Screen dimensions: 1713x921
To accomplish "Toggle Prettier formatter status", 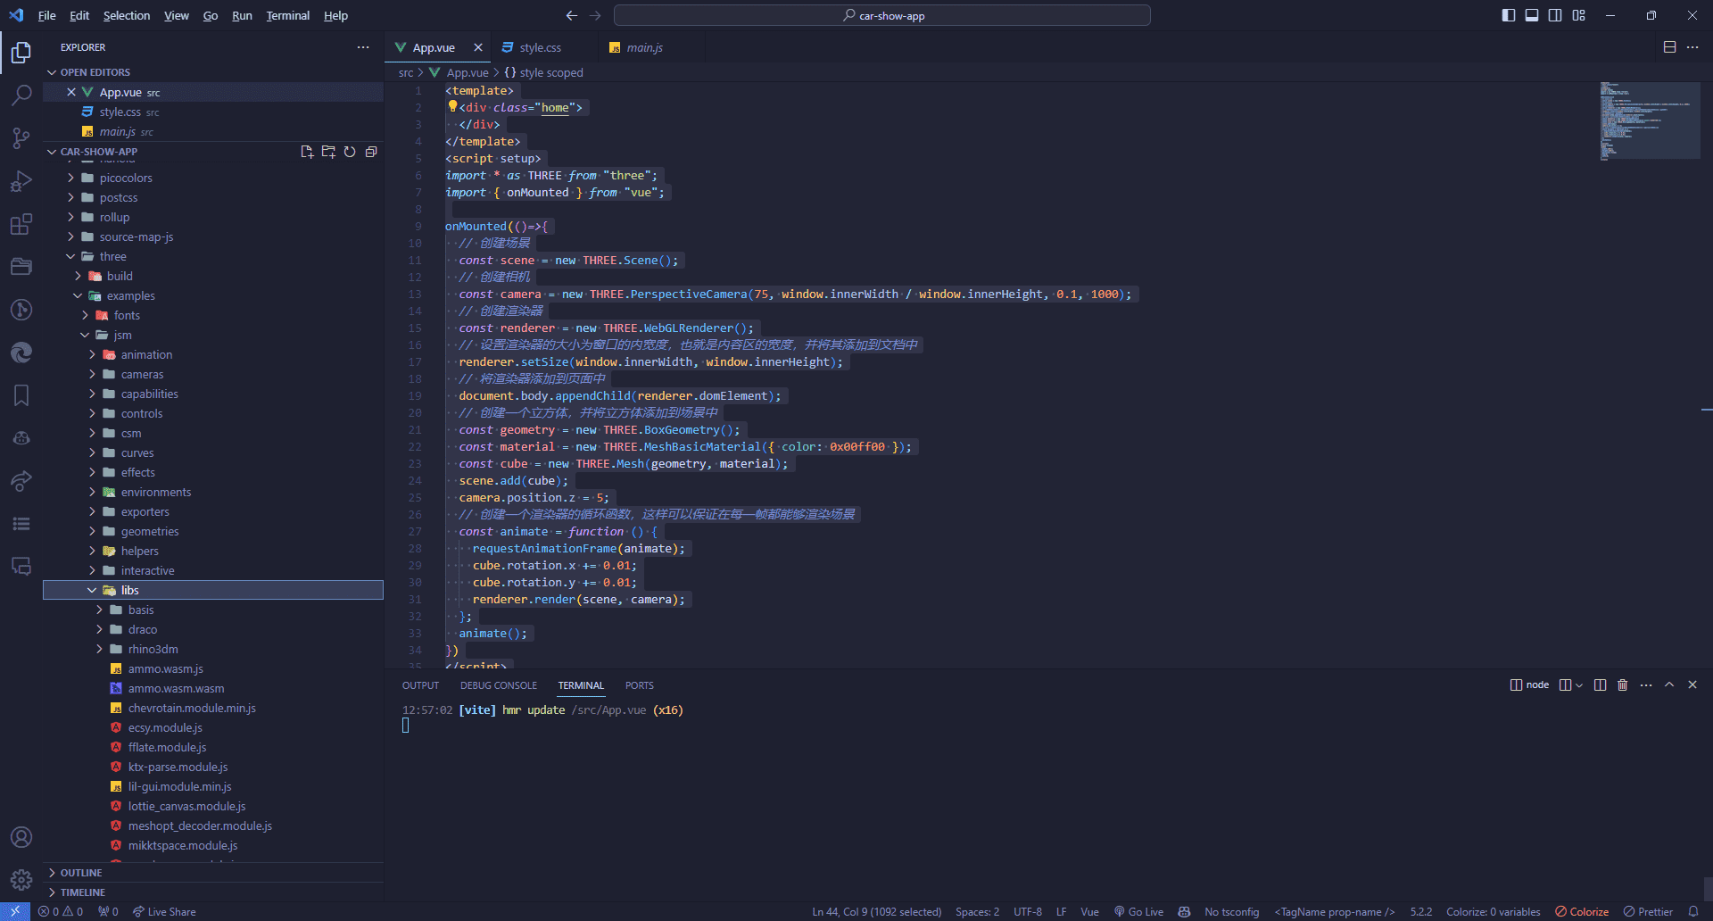I will pyautogui.click(x=1649, y=911).
